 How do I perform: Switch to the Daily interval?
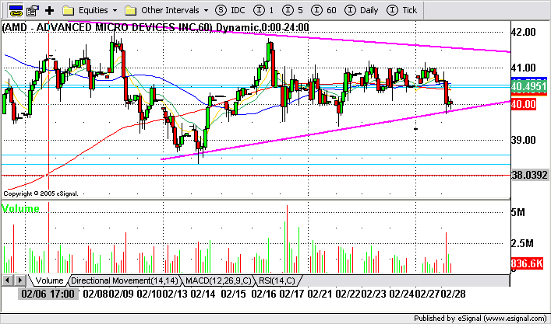tap(362, 10)
